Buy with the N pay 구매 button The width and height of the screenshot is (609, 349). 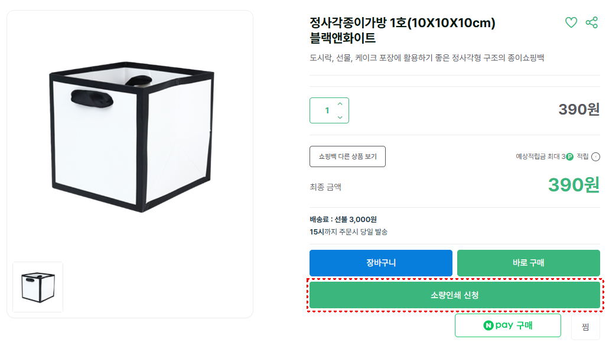coord(507,325)
